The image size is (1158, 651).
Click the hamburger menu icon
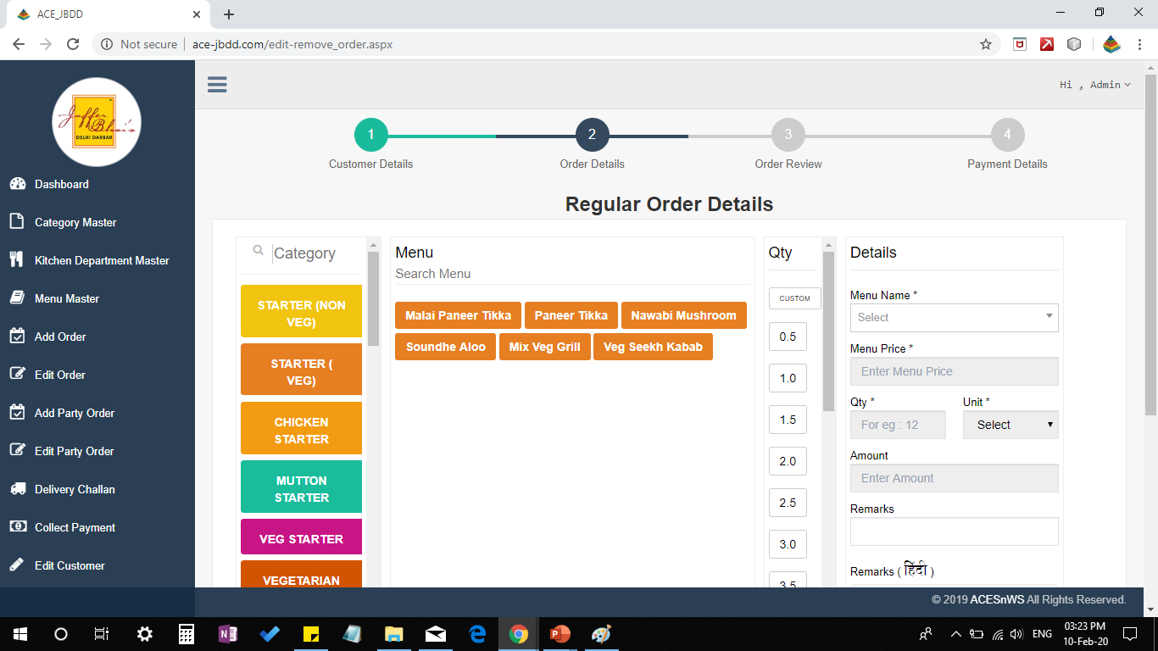217,84
